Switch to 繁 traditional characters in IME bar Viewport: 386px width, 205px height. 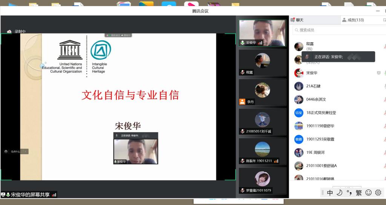pos(358,193)
